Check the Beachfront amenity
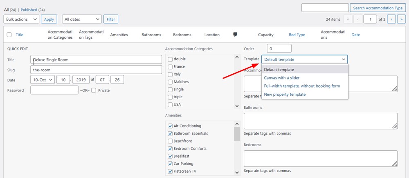 click(x=170, y=141)
